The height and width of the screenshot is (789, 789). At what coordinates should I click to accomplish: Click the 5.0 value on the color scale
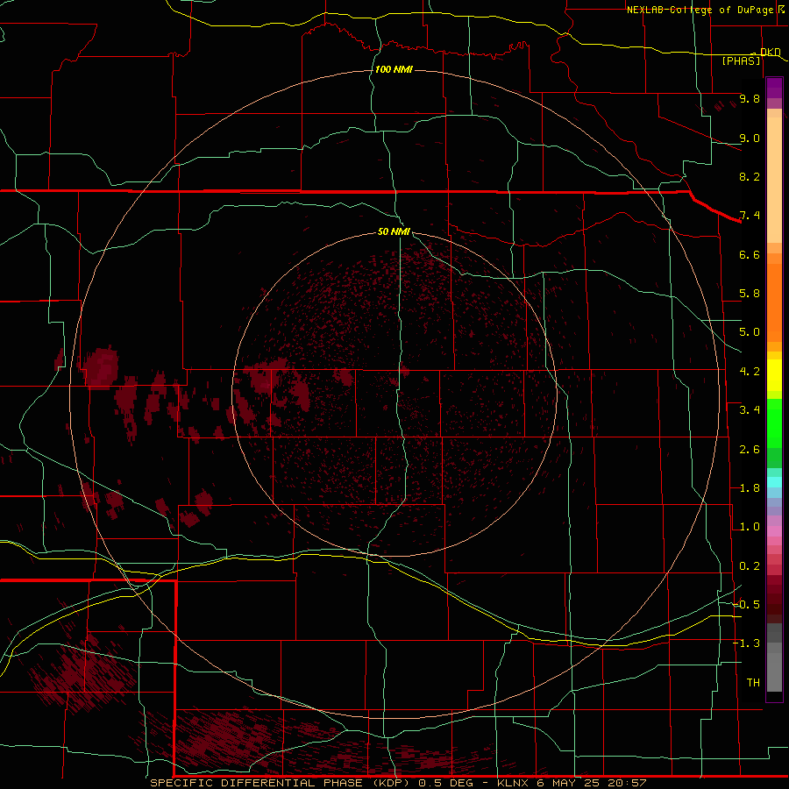pyautogui.click(x=750, y=332)
